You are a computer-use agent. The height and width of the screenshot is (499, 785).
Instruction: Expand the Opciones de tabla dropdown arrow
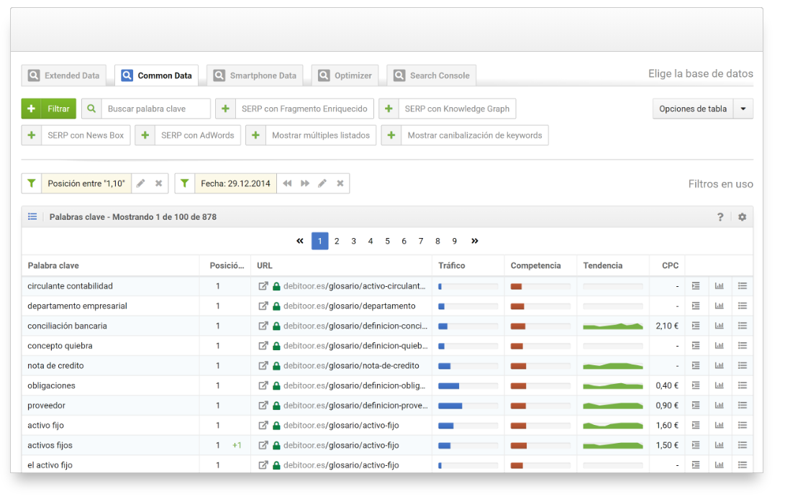point(743,109)
